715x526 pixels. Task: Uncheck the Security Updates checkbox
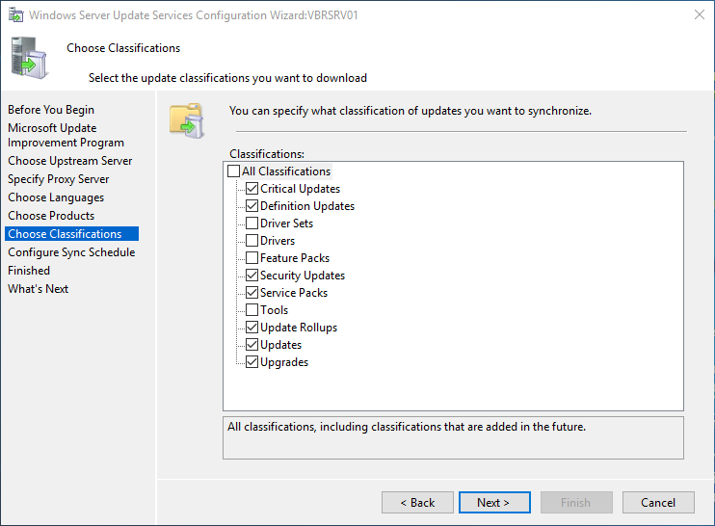(x=252, y=276)
